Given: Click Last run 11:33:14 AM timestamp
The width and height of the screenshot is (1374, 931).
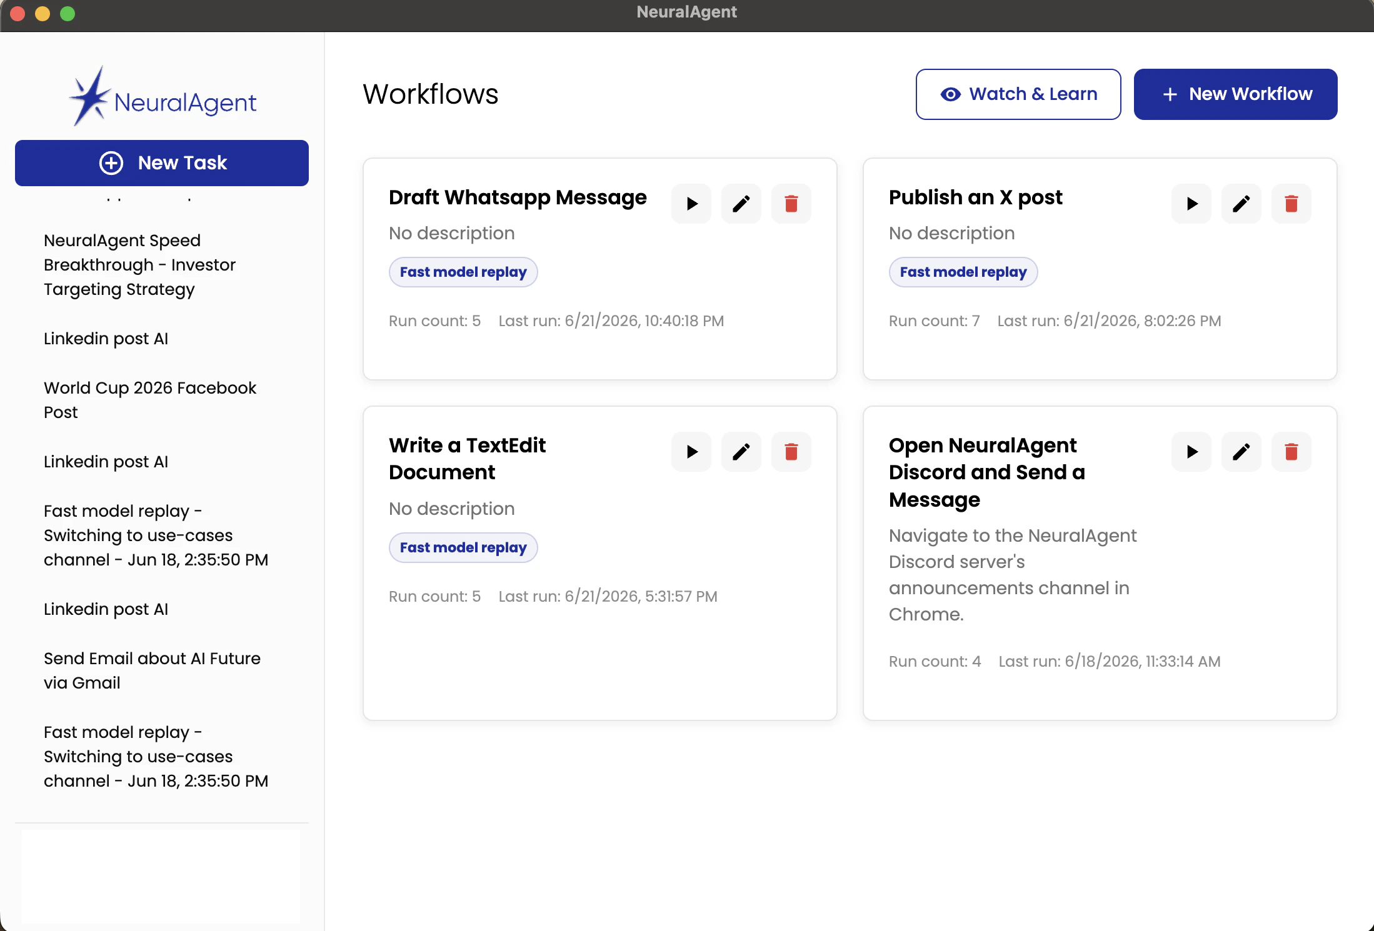Looking at the screenshot, I should pos(1110,662).
